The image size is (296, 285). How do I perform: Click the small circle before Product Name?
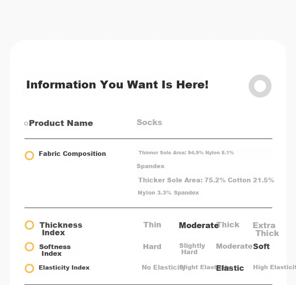pos(26,124)
